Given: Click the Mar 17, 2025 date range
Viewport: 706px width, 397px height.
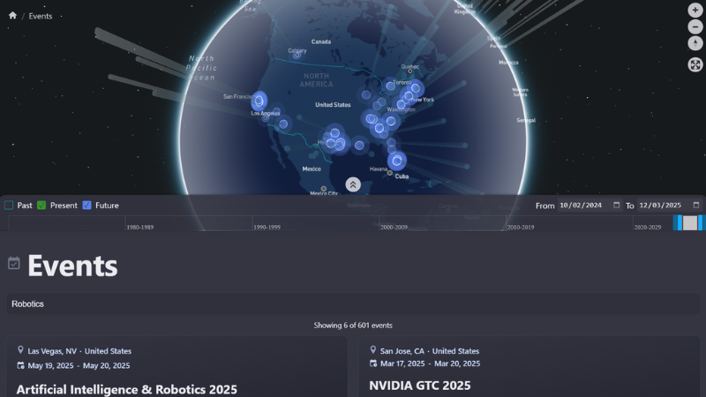Looking at the screenshot, I should [x=430, y=363].
